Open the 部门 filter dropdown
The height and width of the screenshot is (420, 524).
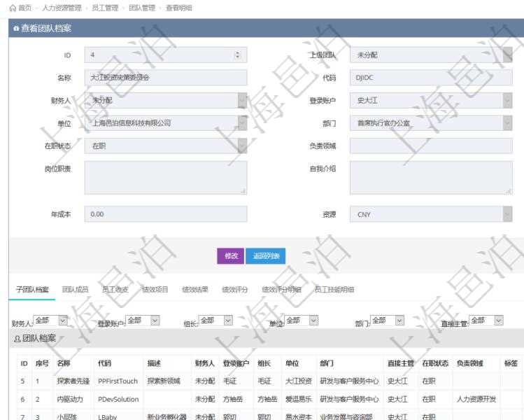click(x=388, y=321)
